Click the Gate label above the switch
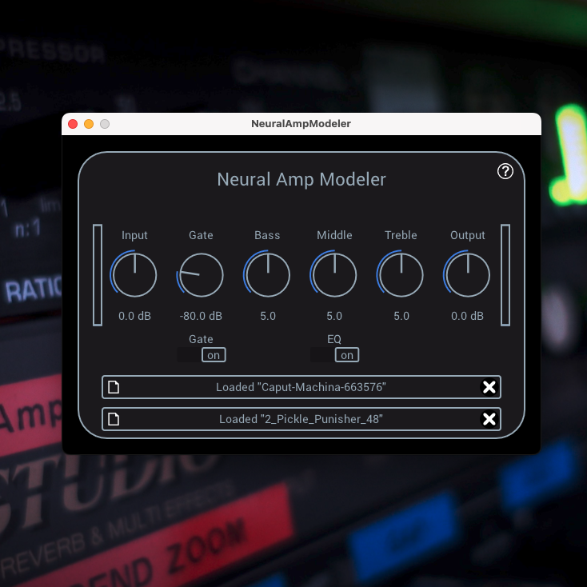The image size is (587, 587). tap(201, 339)
